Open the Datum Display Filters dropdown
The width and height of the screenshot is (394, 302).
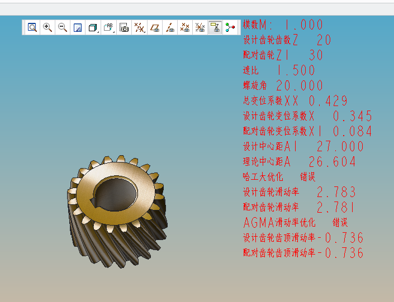tap(140, 27)
